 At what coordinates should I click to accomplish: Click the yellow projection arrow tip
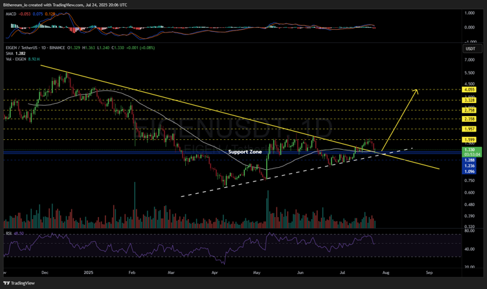click(x=416, y=90)
